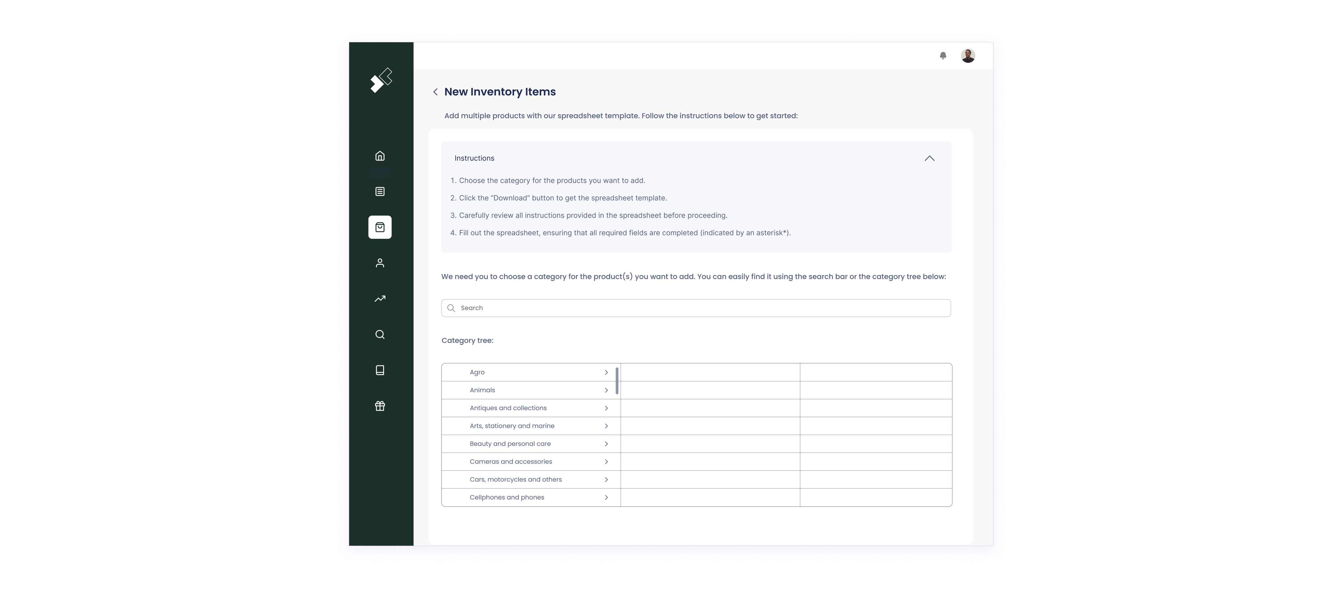Open the book icon in sidebar
The width and height of the screenshot is (1342, 594).
click(380, 370)
